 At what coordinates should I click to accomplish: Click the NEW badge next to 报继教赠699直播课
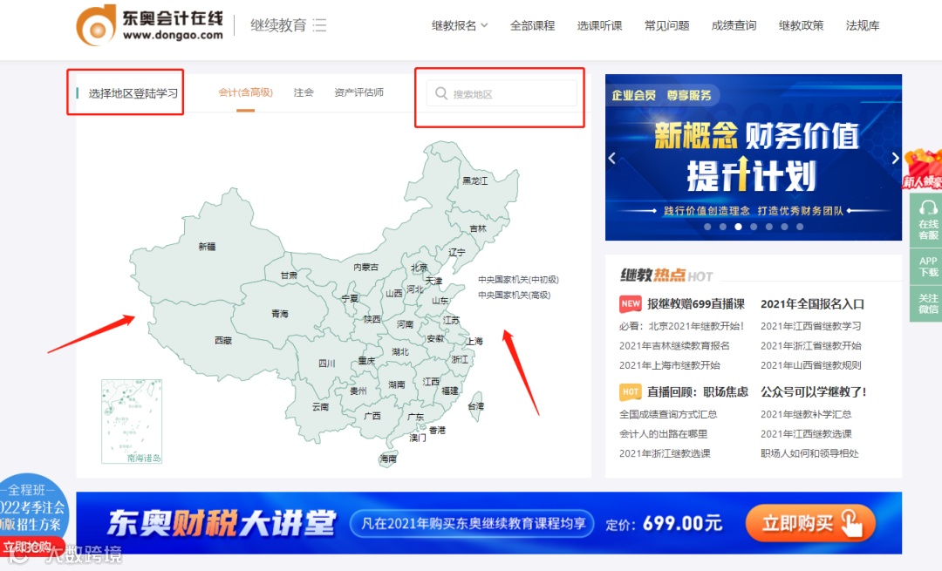point(631,304)
